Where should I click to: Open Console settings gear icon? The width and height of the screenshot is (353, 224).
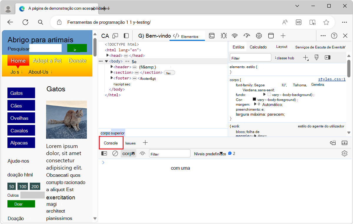click(344, 153)
